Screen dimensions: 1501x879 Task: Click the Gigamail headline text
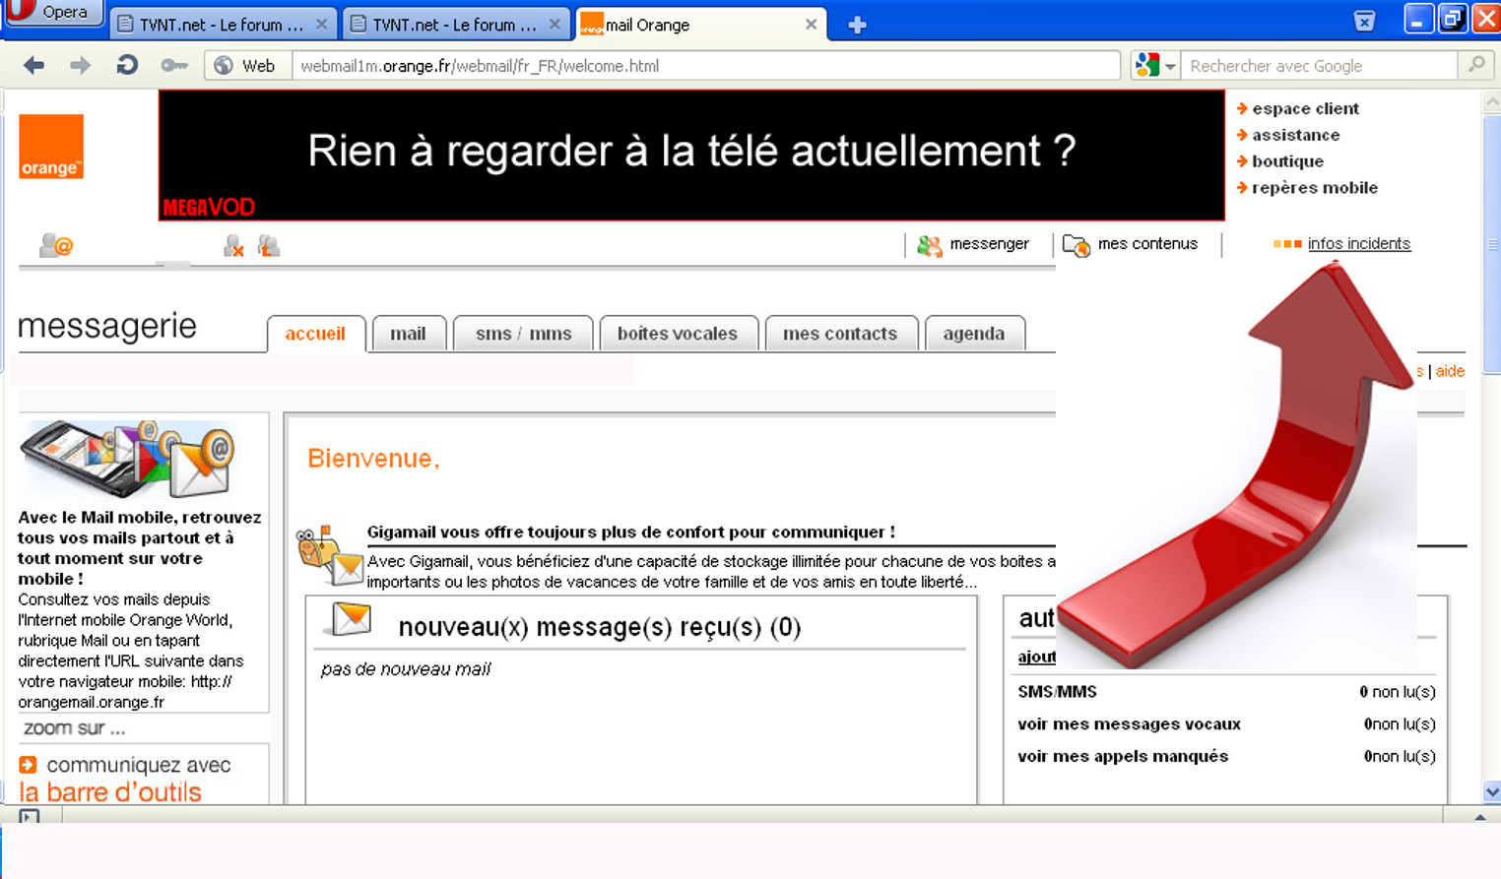(631, 533)
